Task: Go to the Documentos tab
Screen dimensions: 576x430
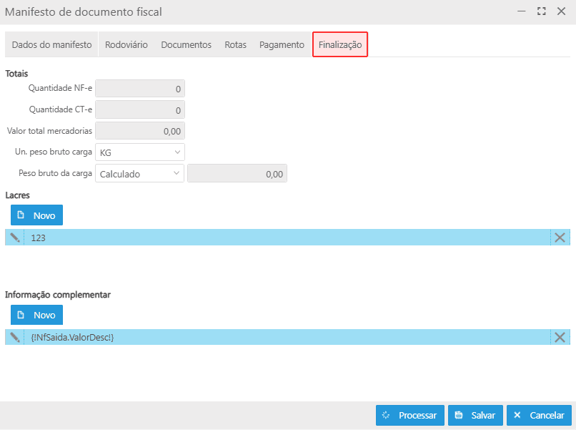Action: pos(186,44)
